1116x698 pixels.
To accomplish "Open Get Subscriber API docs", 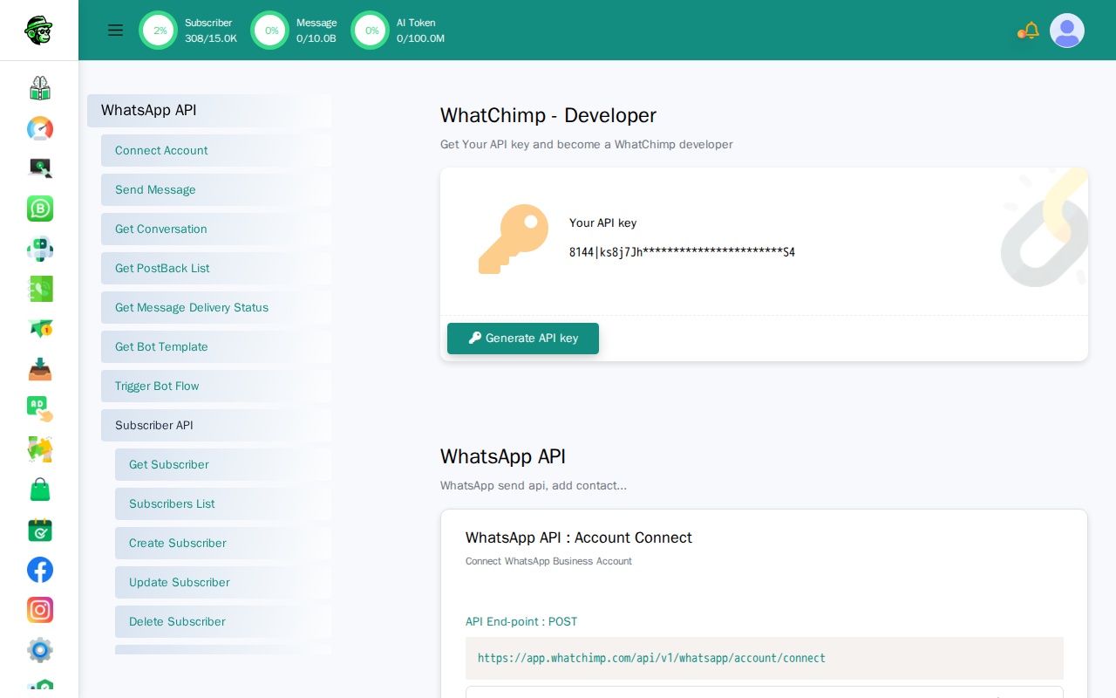I will point(223,465).
